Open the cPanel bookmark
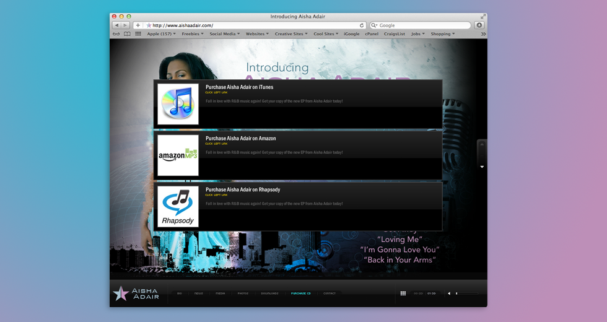The height and width of the screenshot is (322, 607). (x=372, y=34)
